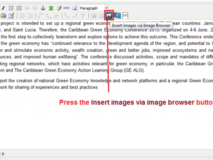
Task: Click the dropdown arrow beside Paragraph
Action: [x=106, y=8]
